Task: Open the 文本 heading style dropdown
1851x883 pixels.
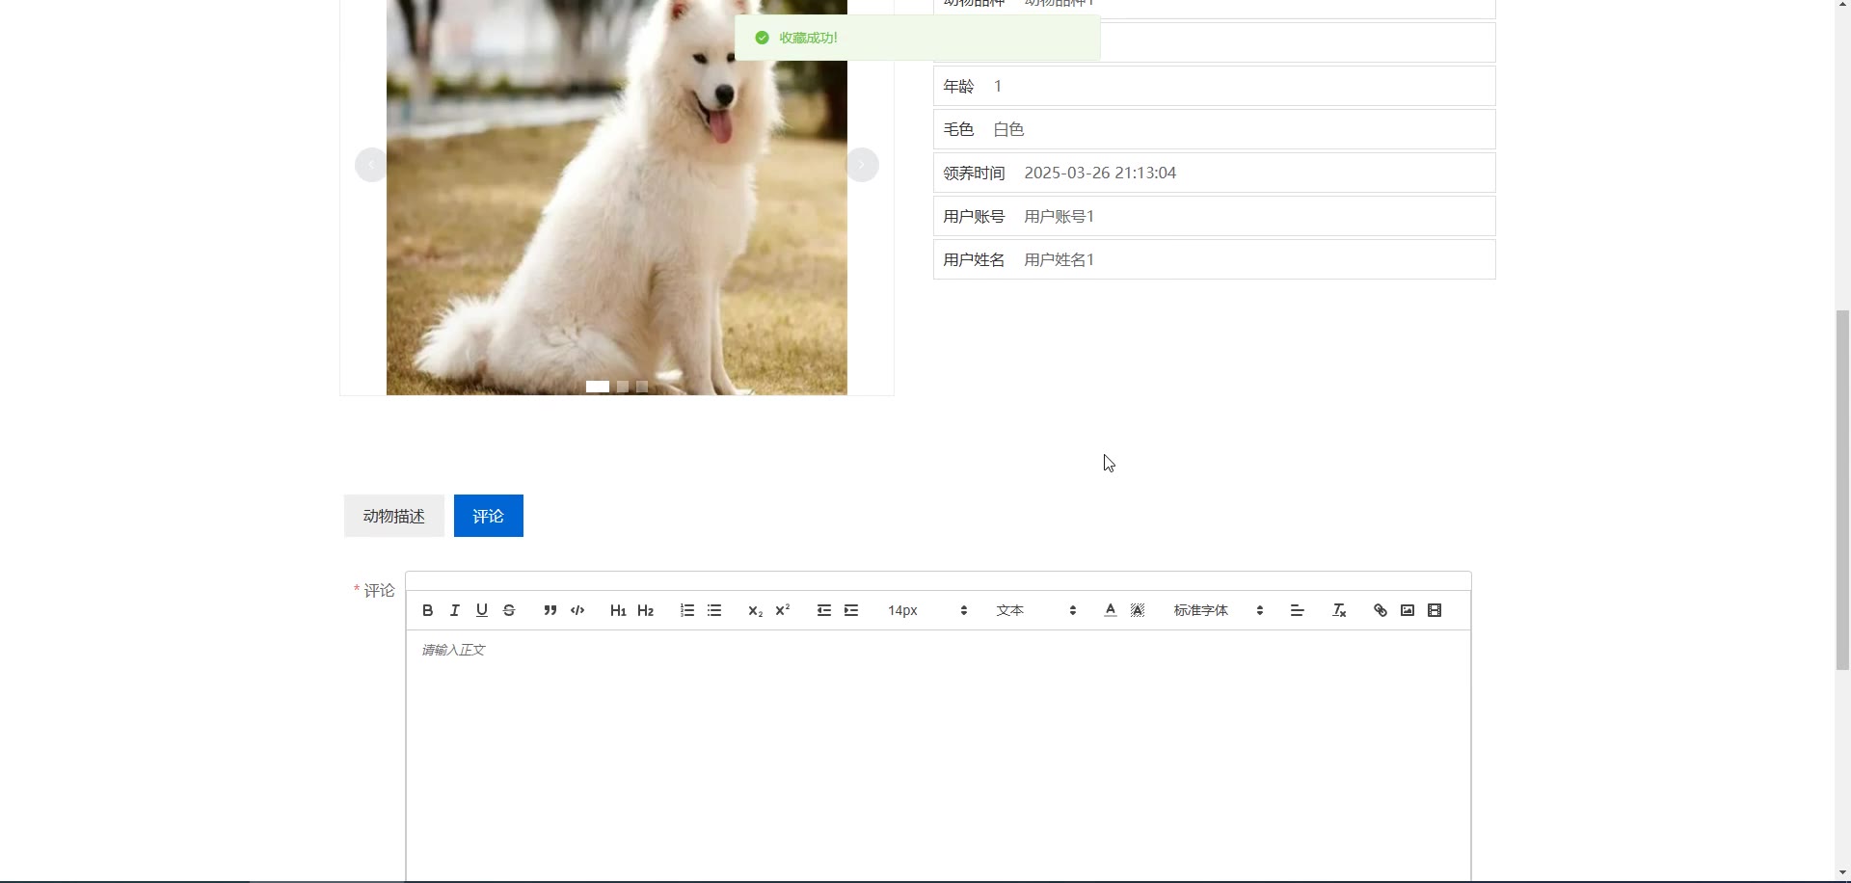Action: (x=1036, y=610)
